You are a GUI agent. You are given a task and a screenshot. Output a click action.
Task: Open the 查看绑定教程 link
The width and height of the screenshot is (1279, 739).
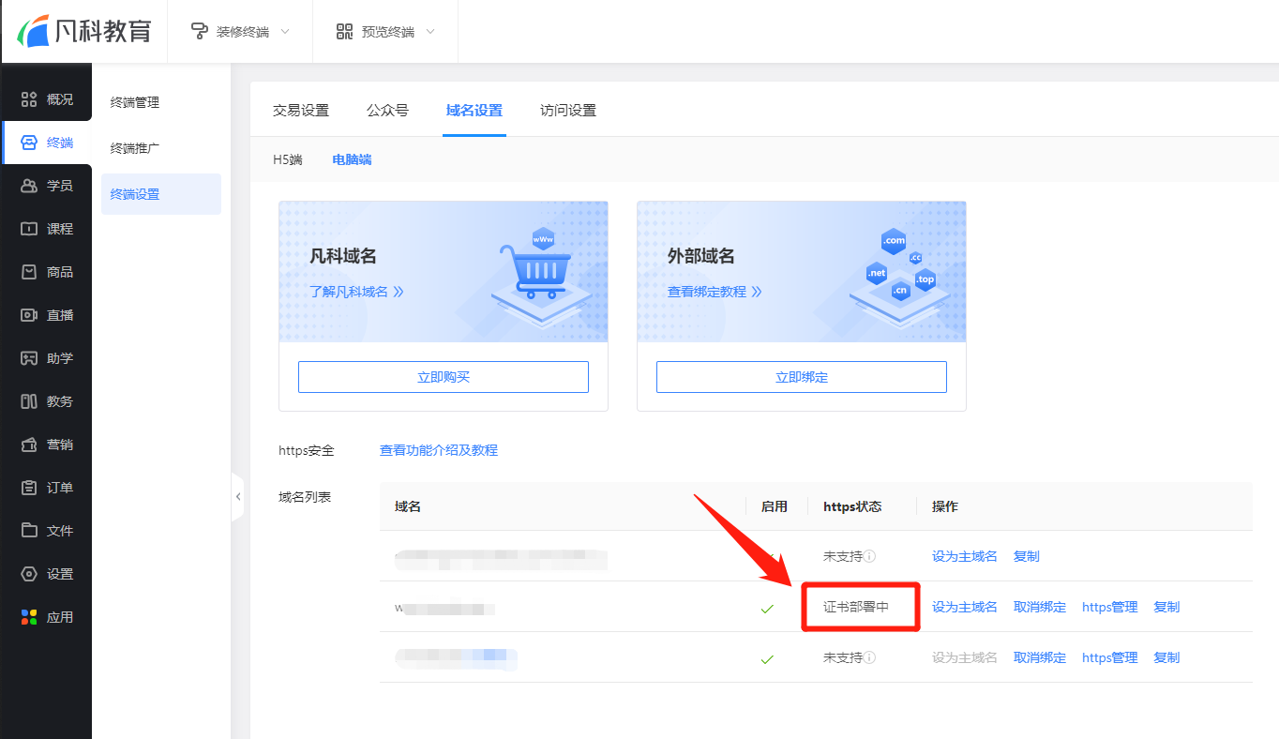715,292
